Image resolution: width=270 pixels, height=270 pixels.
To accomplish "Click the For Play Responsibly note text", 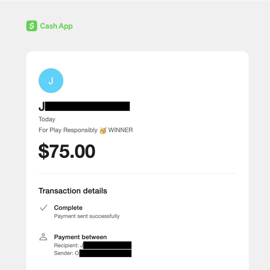I will tap(68, 130).
